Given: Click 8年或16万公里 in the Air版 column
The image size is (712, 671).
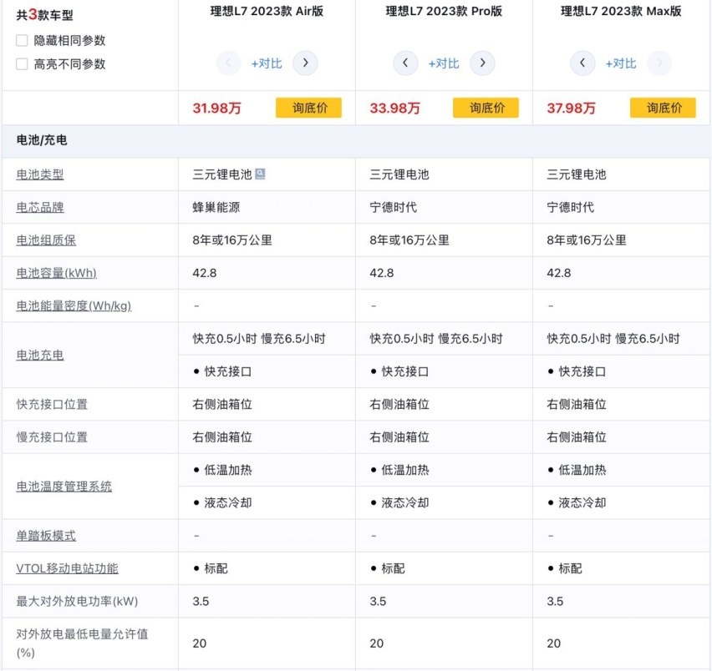Looking at the screenshot, I should pos(232,240).
